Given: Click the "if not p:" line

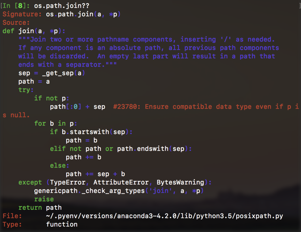Looking at the screenshot, I should [52, 98].
